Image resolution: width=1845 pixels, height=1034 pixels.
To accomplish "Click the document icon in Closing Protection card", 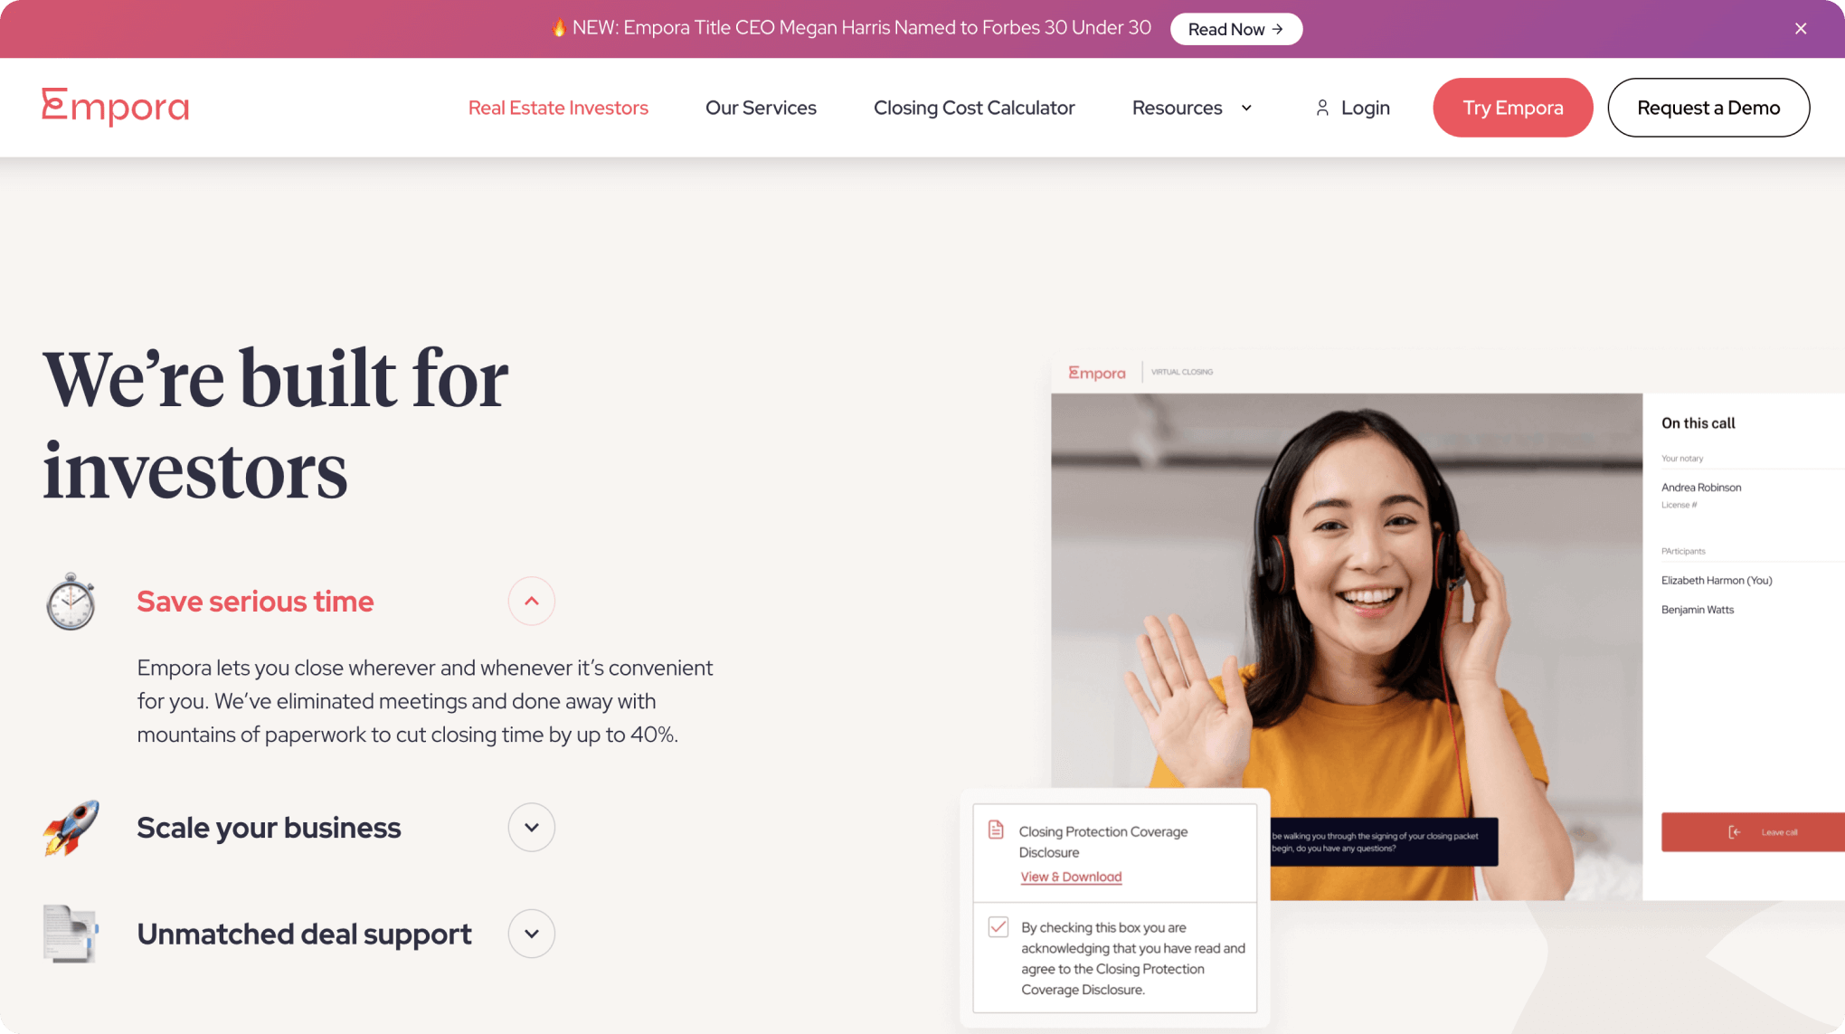I will coord(996,830).
